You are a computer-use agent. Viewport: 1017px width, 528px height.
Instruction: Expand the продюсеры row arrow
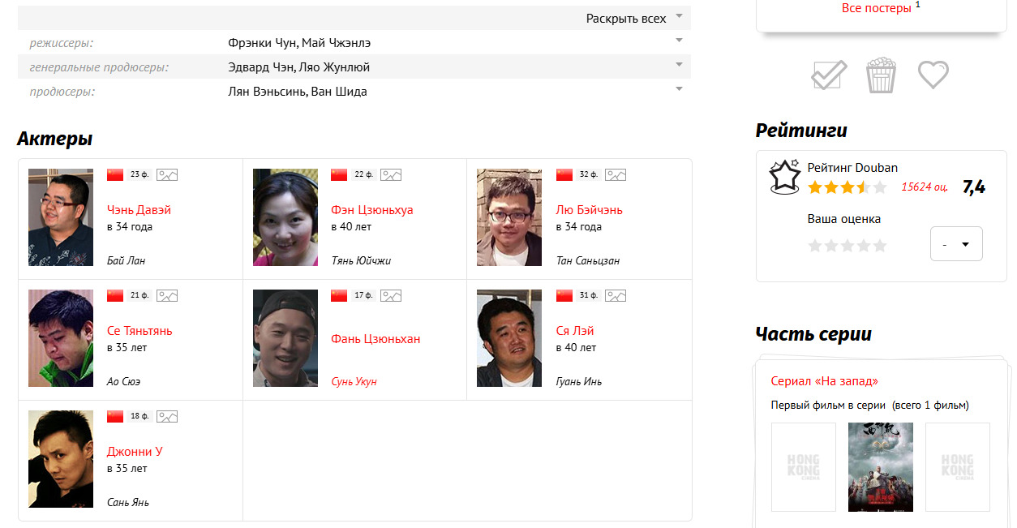click(x=679, y=89)
